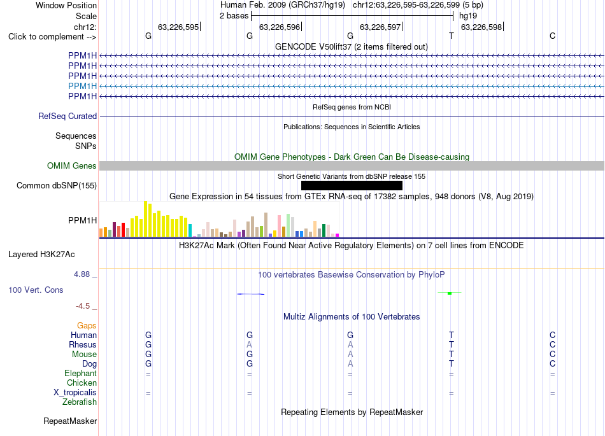Open "Publications: Sequences in Scientific Articles" title
This screenshot has width=605, height=436.
(x=352, y=127)
